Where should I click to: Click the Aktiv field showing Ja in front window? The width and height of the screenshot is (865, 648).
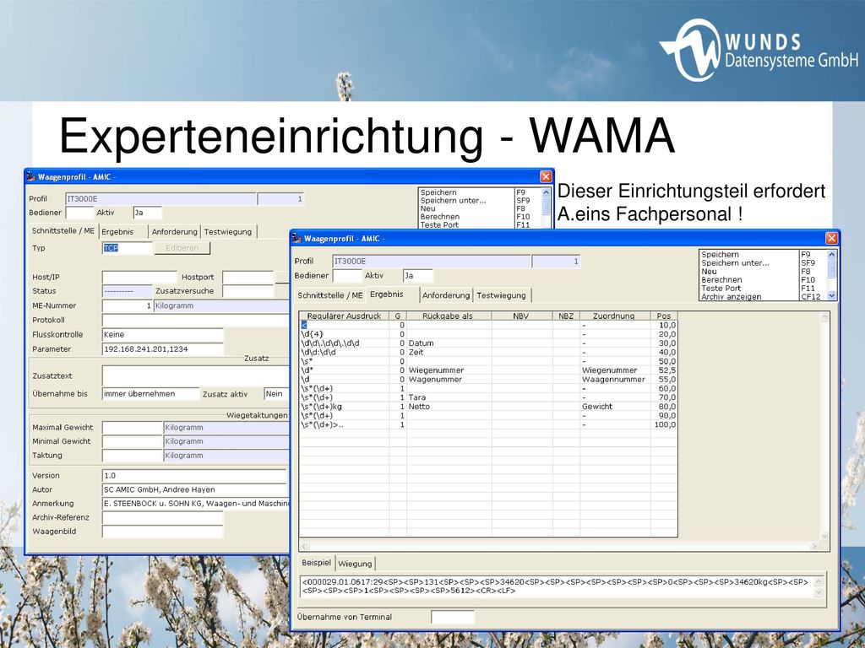pos(417,276)
